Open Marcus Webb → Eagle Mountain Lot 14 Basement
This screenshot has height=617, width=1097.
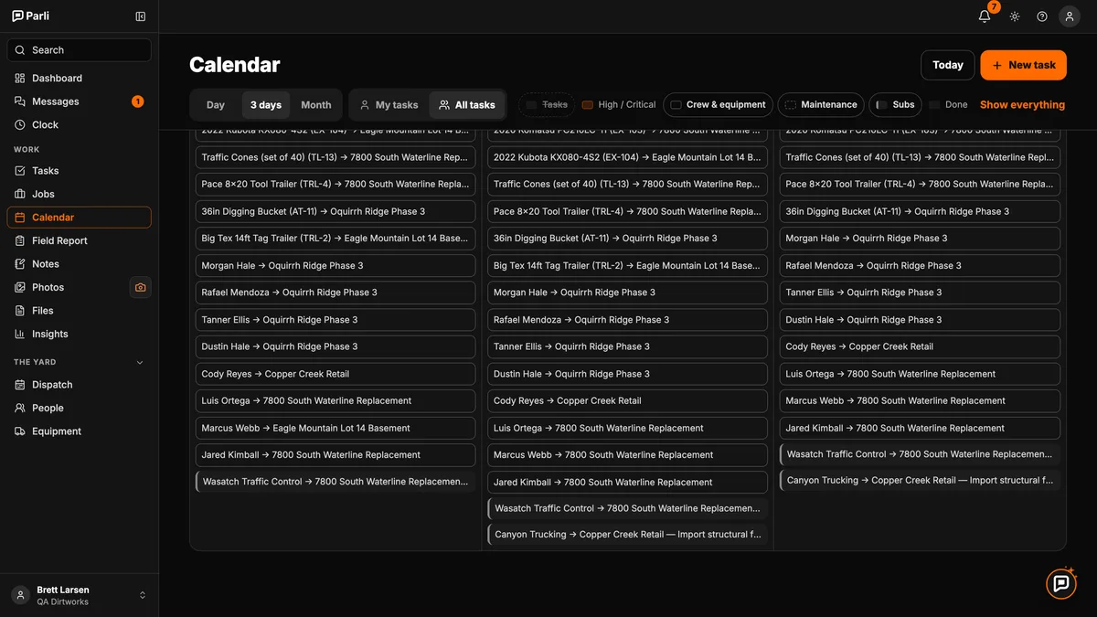335,428
